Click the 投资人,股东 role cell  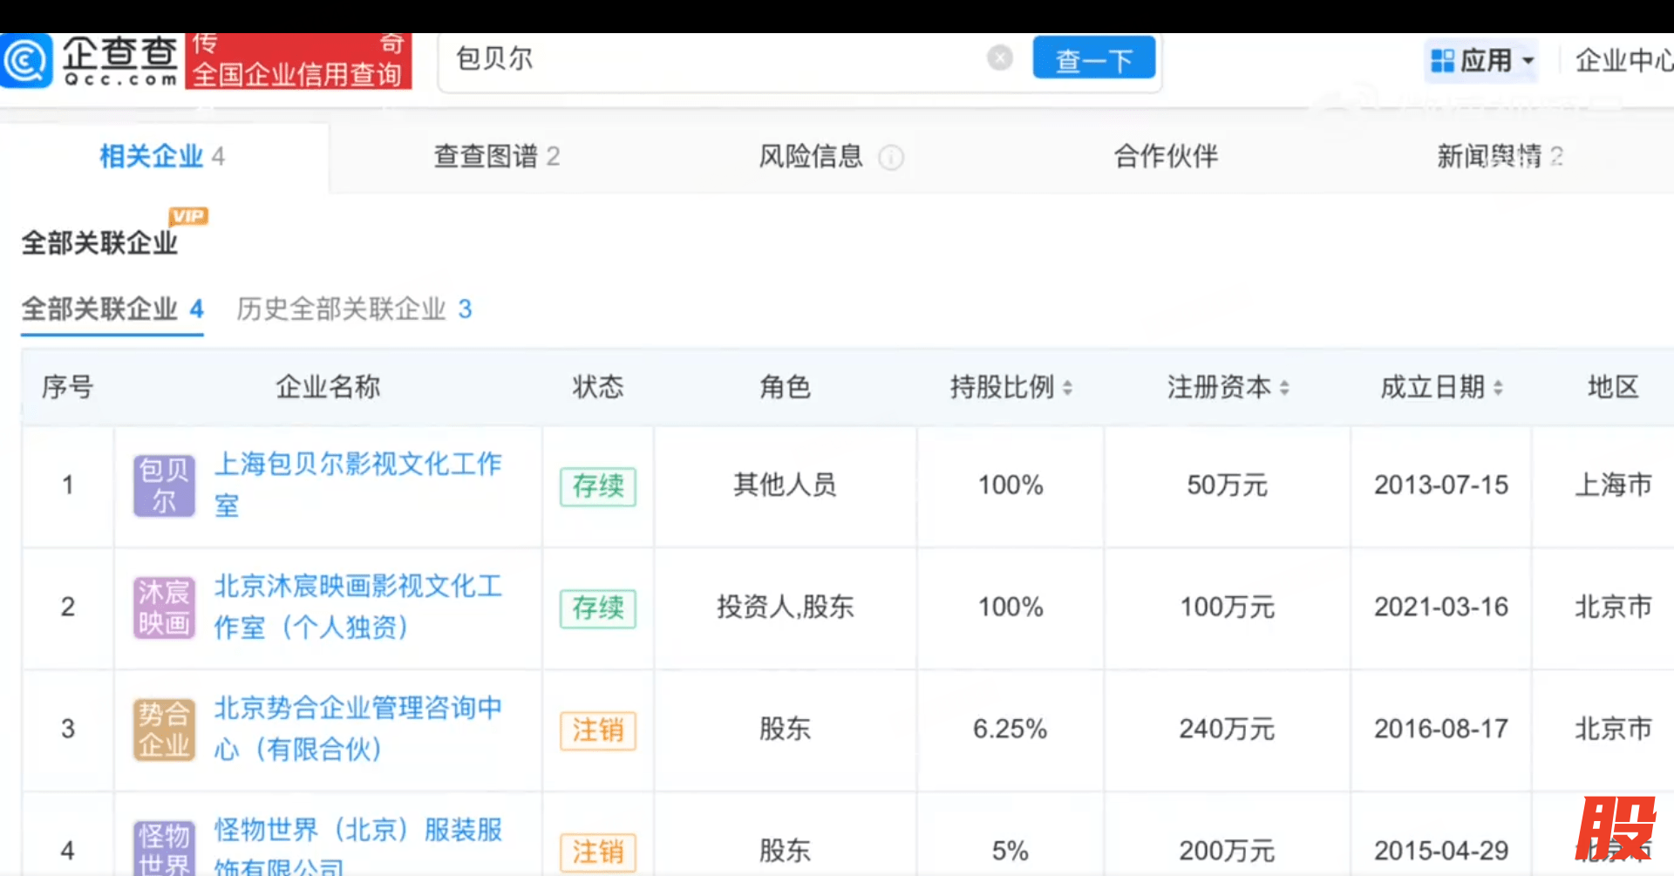785,608
